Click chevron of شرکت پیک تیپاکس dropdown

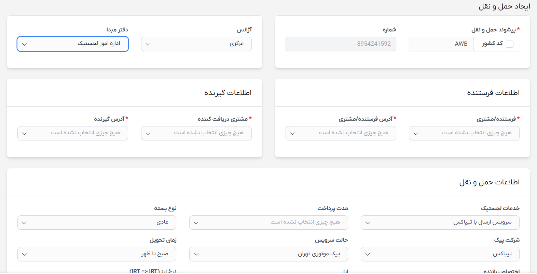[x=368, y=254]
